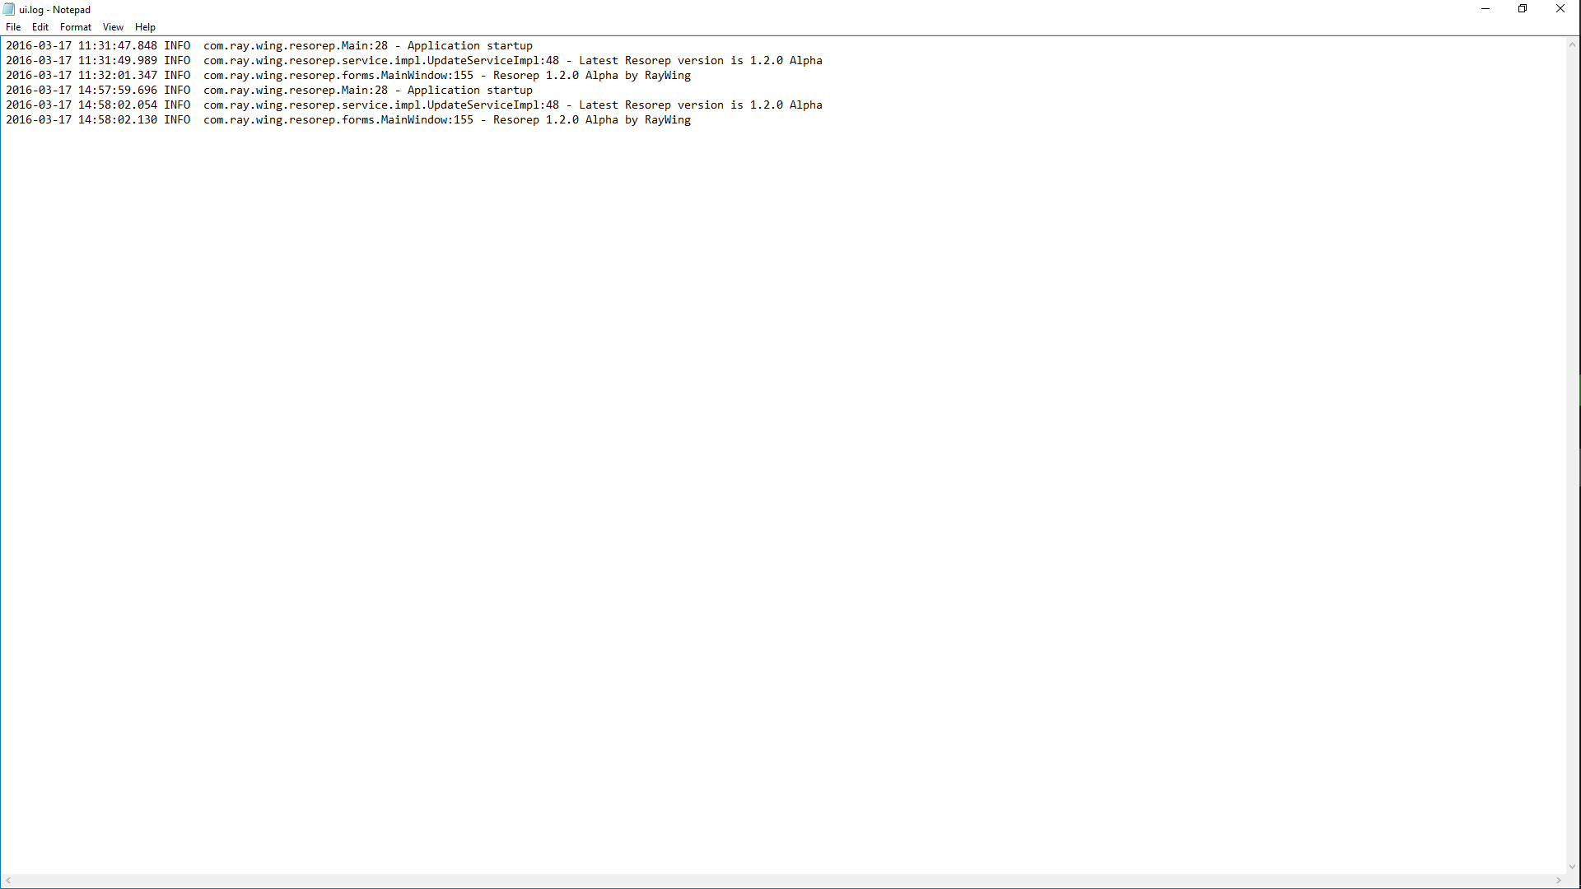Click the 11:31:49.989 UpdateServiceImpl log line
Viewport: 1581px width, 889px height.
pyautogui.click(x=412, y=61)
